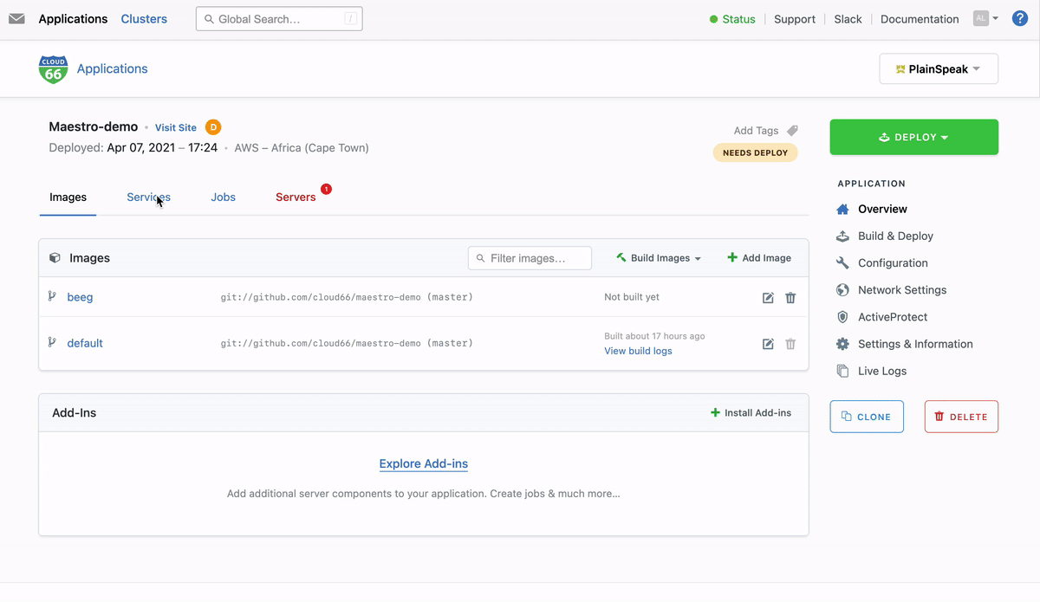Edit the beeg image
This screenshot has height=602, width=1040.
768,298
